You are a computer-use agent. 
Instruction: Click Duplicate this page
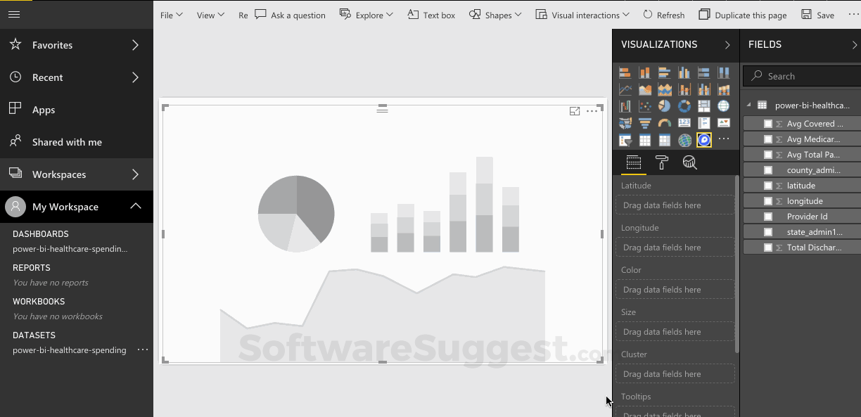tap(742, 15)
